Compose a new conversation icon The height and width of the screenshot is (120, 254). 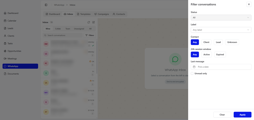tap(93, 22)
